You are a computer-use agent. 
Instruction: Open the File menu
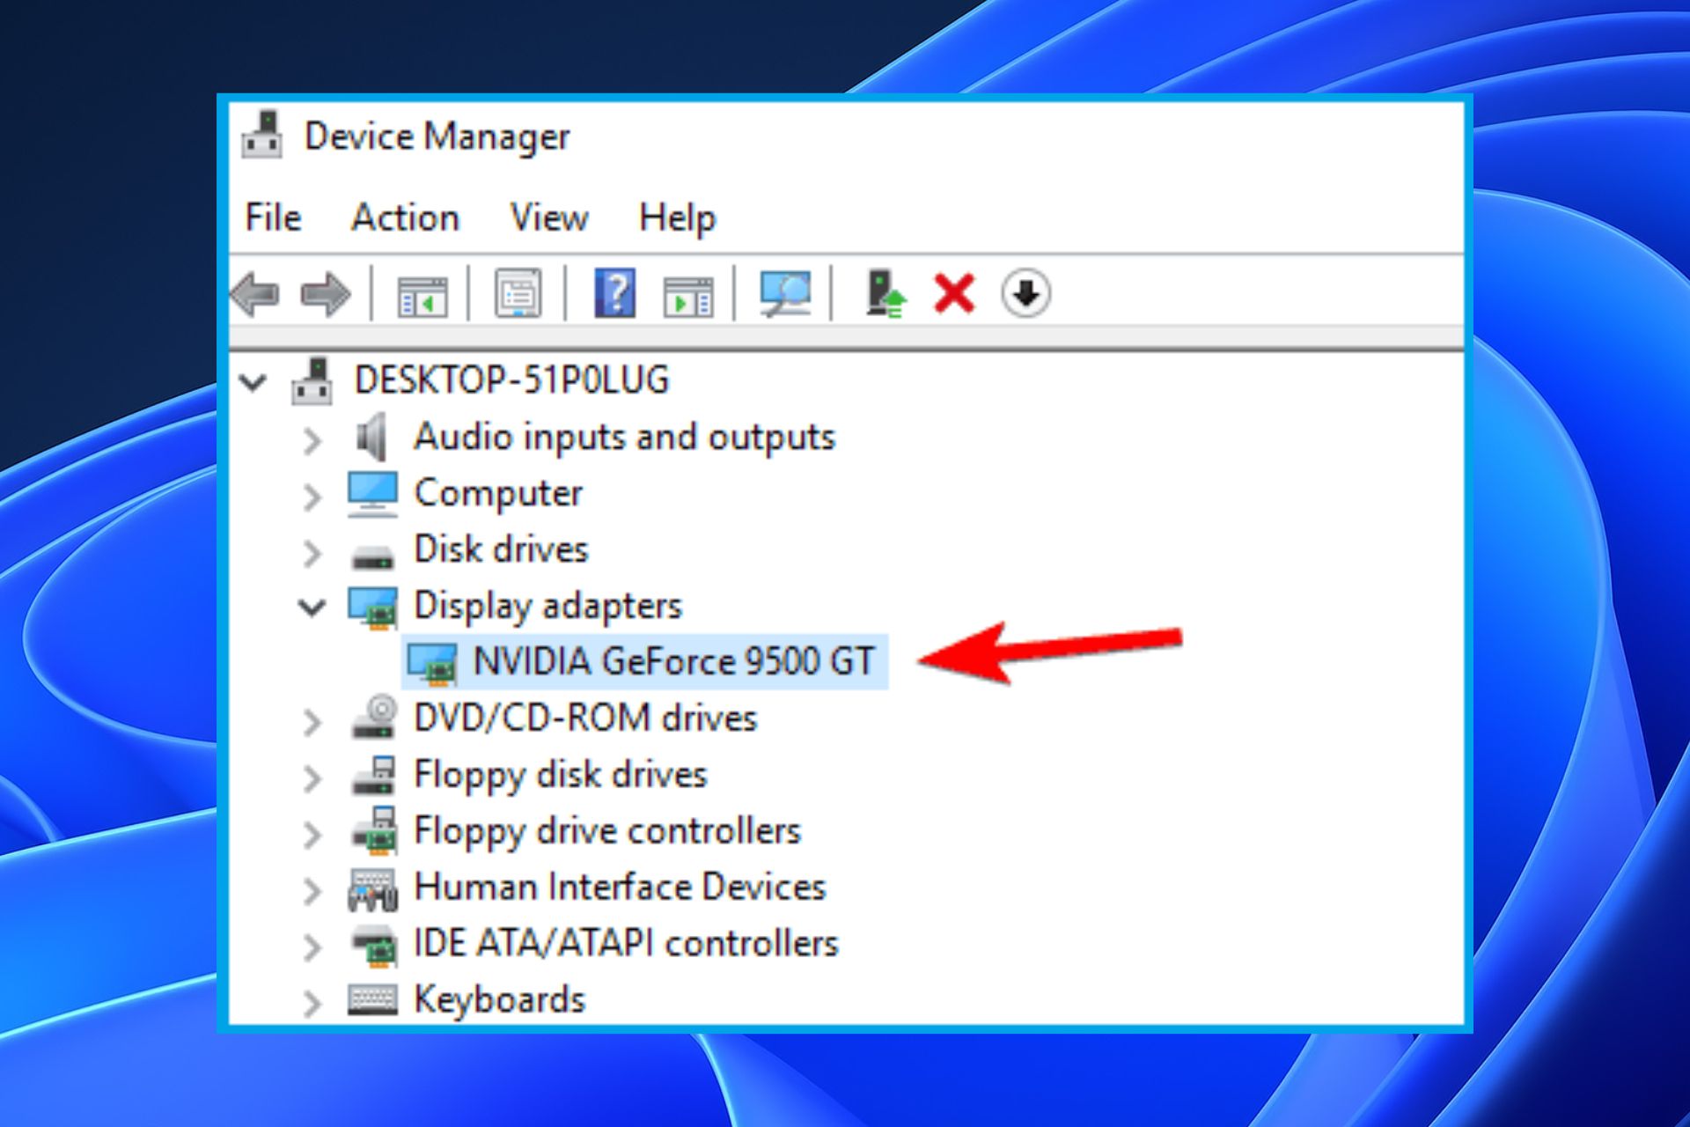pyautogui.click(x=273, y=217)
